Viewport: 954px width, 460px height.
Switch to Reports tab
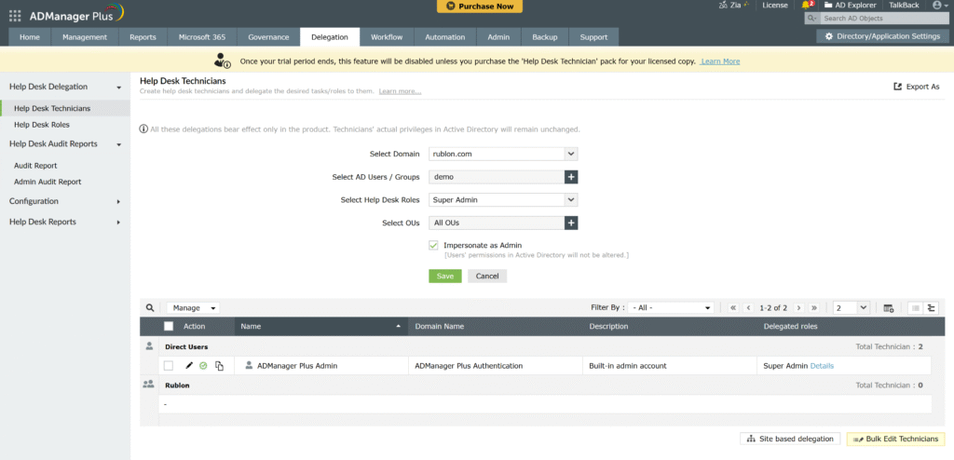143,37
